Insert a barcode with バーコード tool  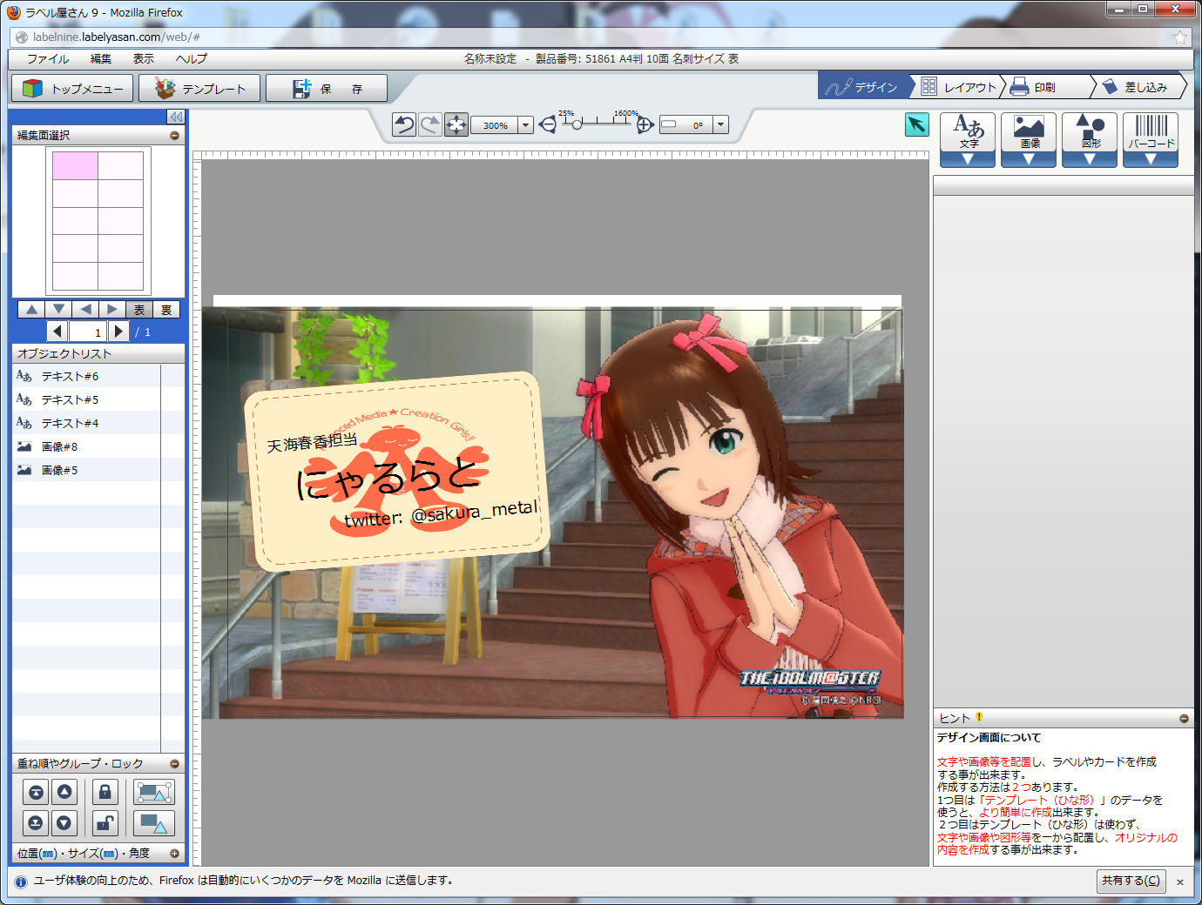pyautogui.click(x=1151, y=132)
